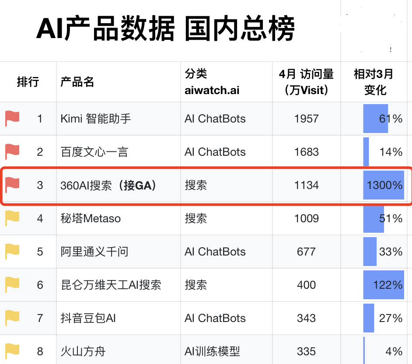Select the 百度文心一言 product name
412x364 pixels.
94,152
